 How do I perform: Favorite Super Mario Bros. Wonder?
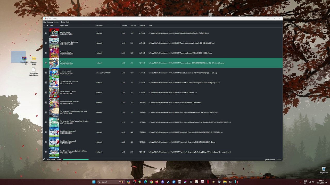[46, 83]
